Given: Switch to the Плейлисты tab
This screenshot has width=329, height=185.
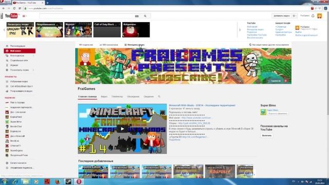Looking at the screenshot, I should click(x=117, y=97).
